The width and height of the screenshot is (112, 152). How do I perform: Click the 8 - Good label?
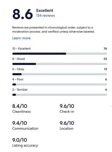(19, 59)
